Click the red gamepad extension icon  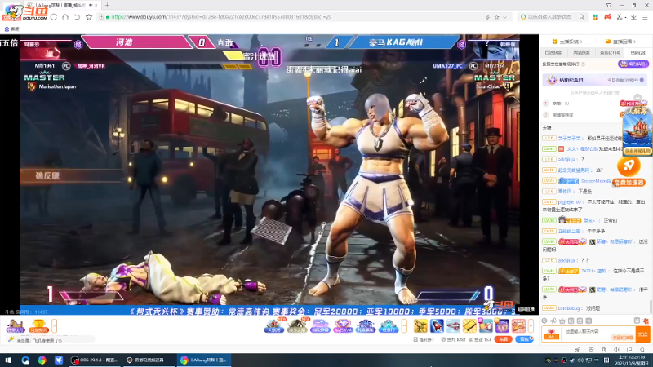(607, 17)
